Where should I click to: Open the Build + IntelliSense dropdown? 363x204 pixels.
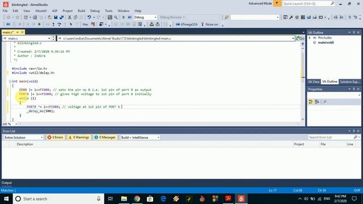(x=140, y=137)
